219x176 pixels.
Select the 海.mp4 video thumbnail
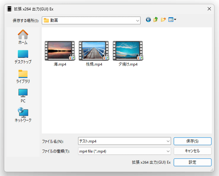click(x=60, y=51)
